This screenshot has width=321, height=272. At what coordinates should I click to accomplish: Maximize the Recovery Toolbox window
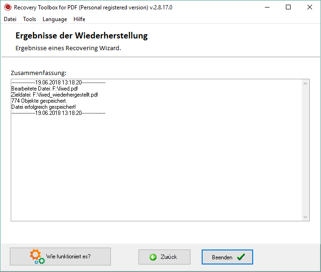pyautogui.click(x=288, y=7)
